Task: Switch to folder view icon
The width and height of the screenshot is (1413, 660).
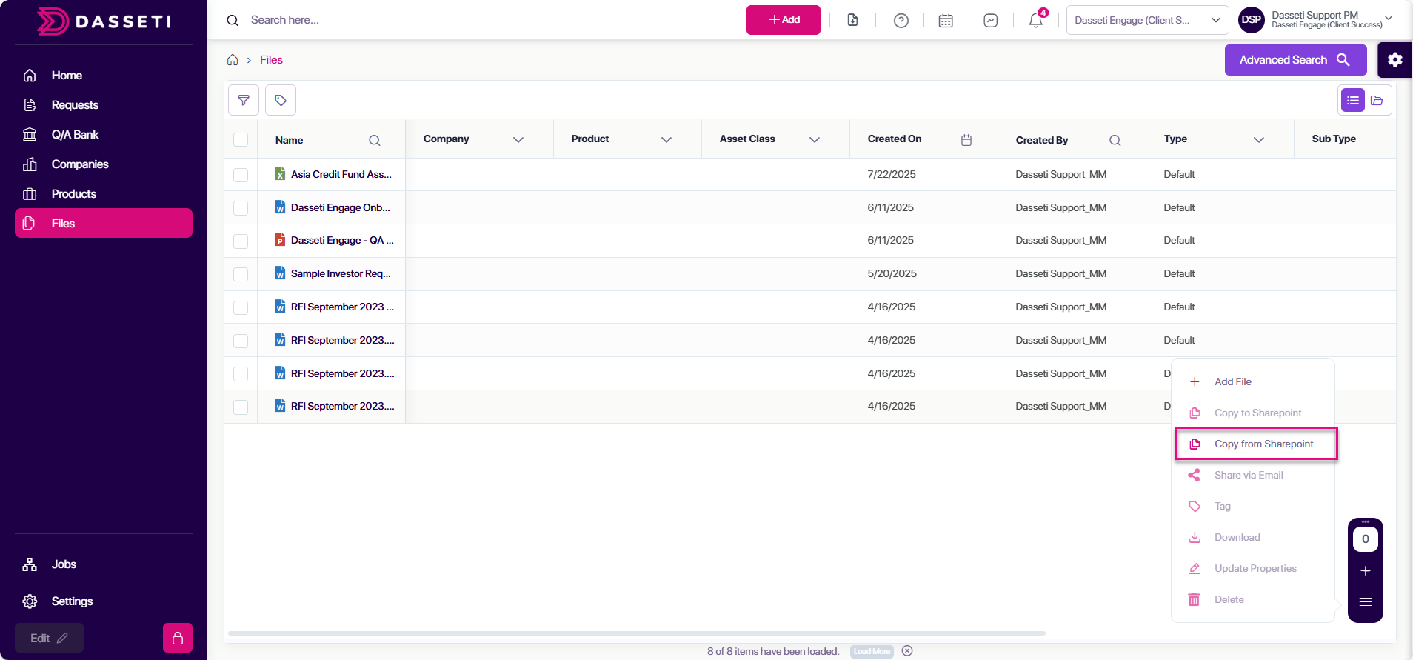Action: pos(1377,100)
